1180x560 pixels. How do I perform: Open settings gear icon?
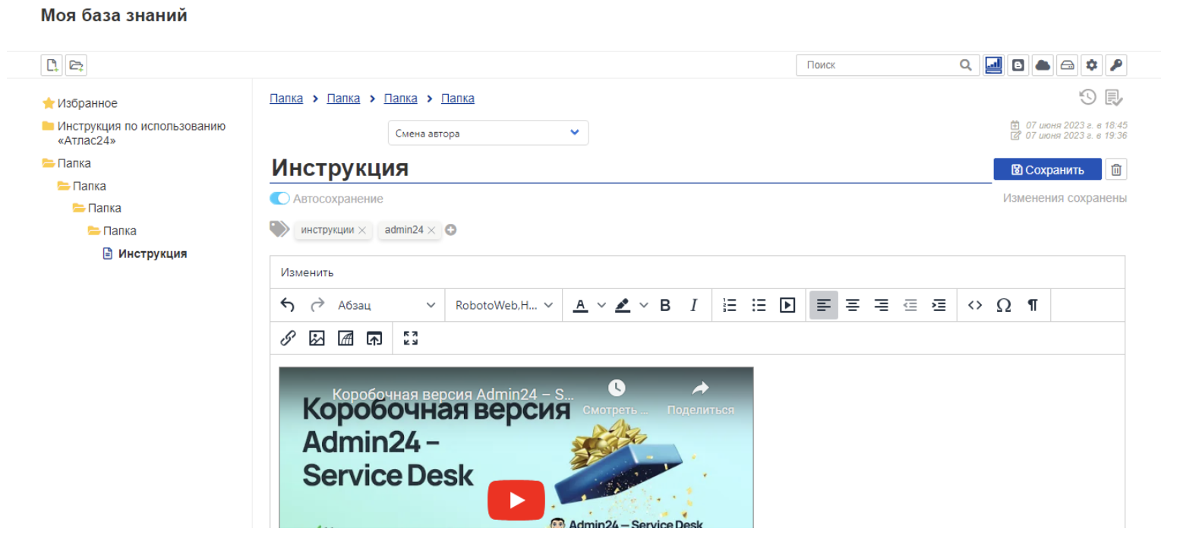point(1092,65)
